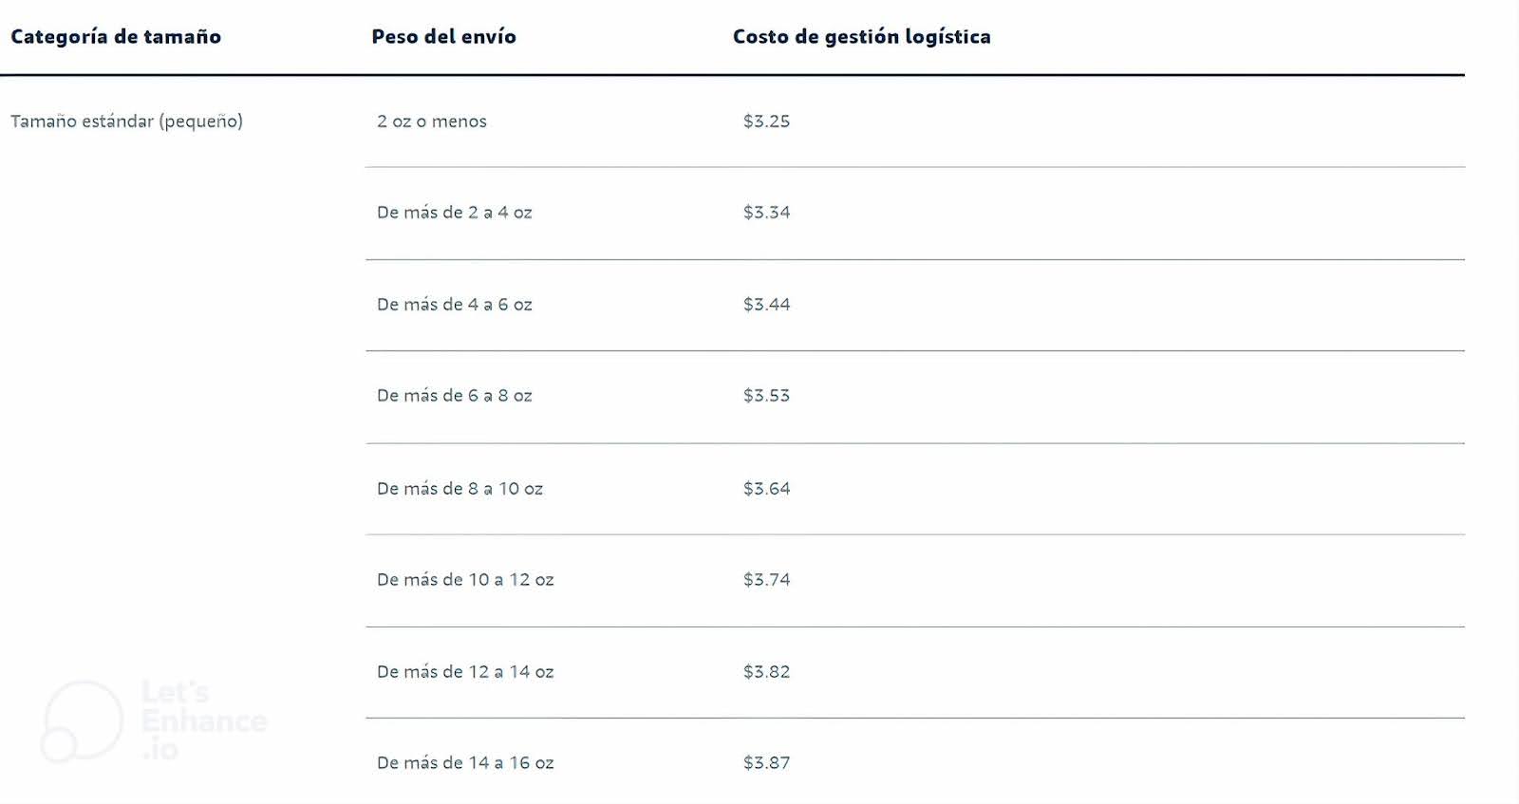
Task: Select the 'Peso del envío' column header
Action: [x=443, y=37]
